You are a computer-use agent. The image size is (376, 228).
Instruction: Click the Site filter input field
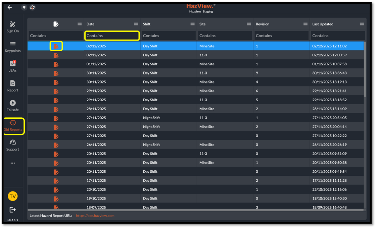point(225,36)
